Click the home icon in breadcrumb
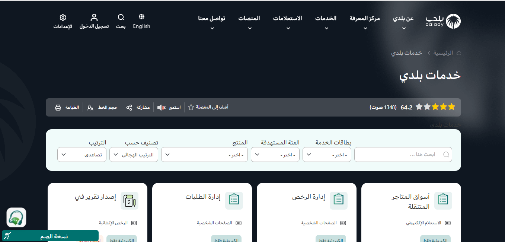 pyautogui.click(x=459, y=53)
